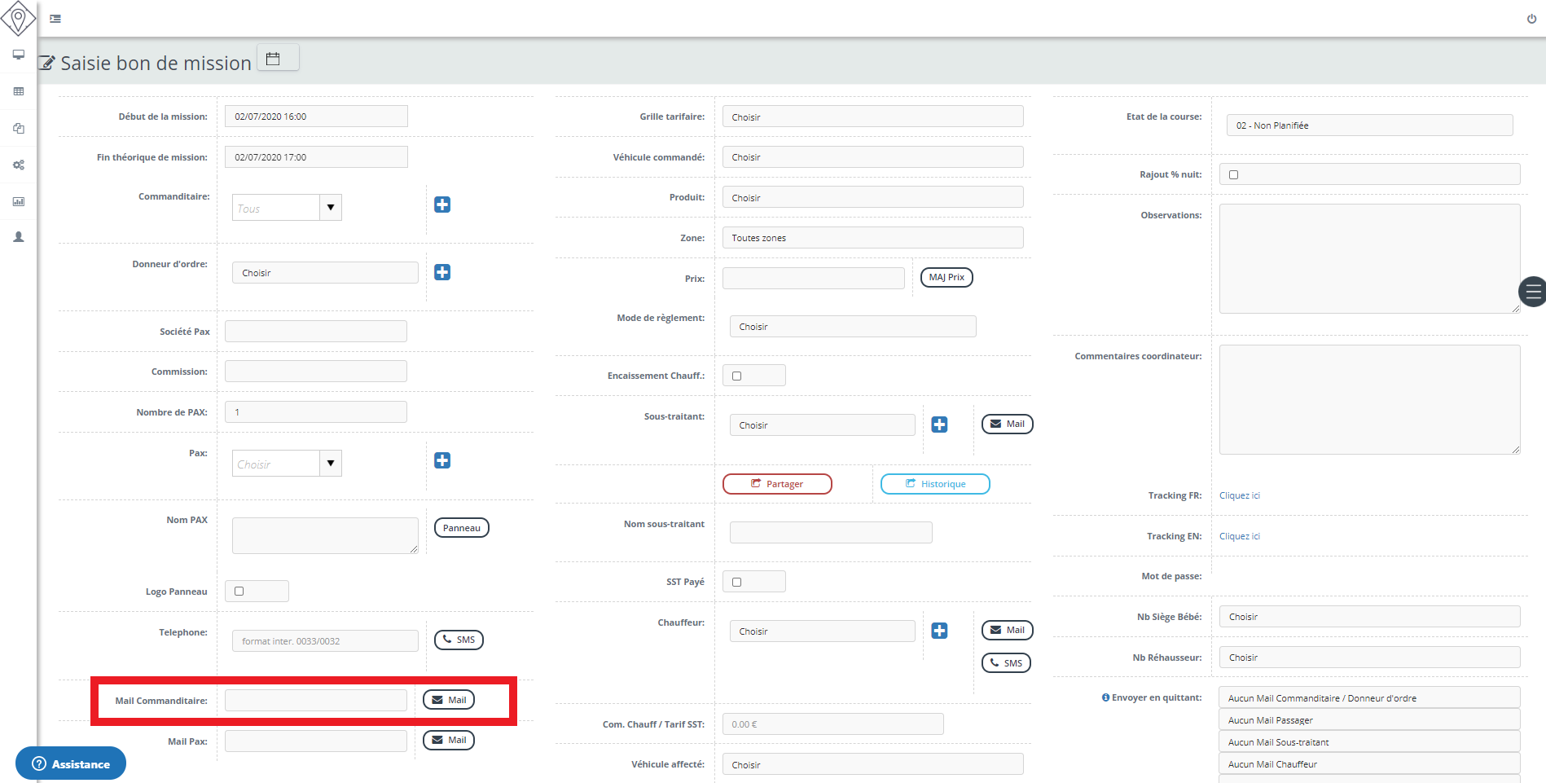Click the power icon in top right
This screenshot has width=1546, height=783.
point(1531,19)
